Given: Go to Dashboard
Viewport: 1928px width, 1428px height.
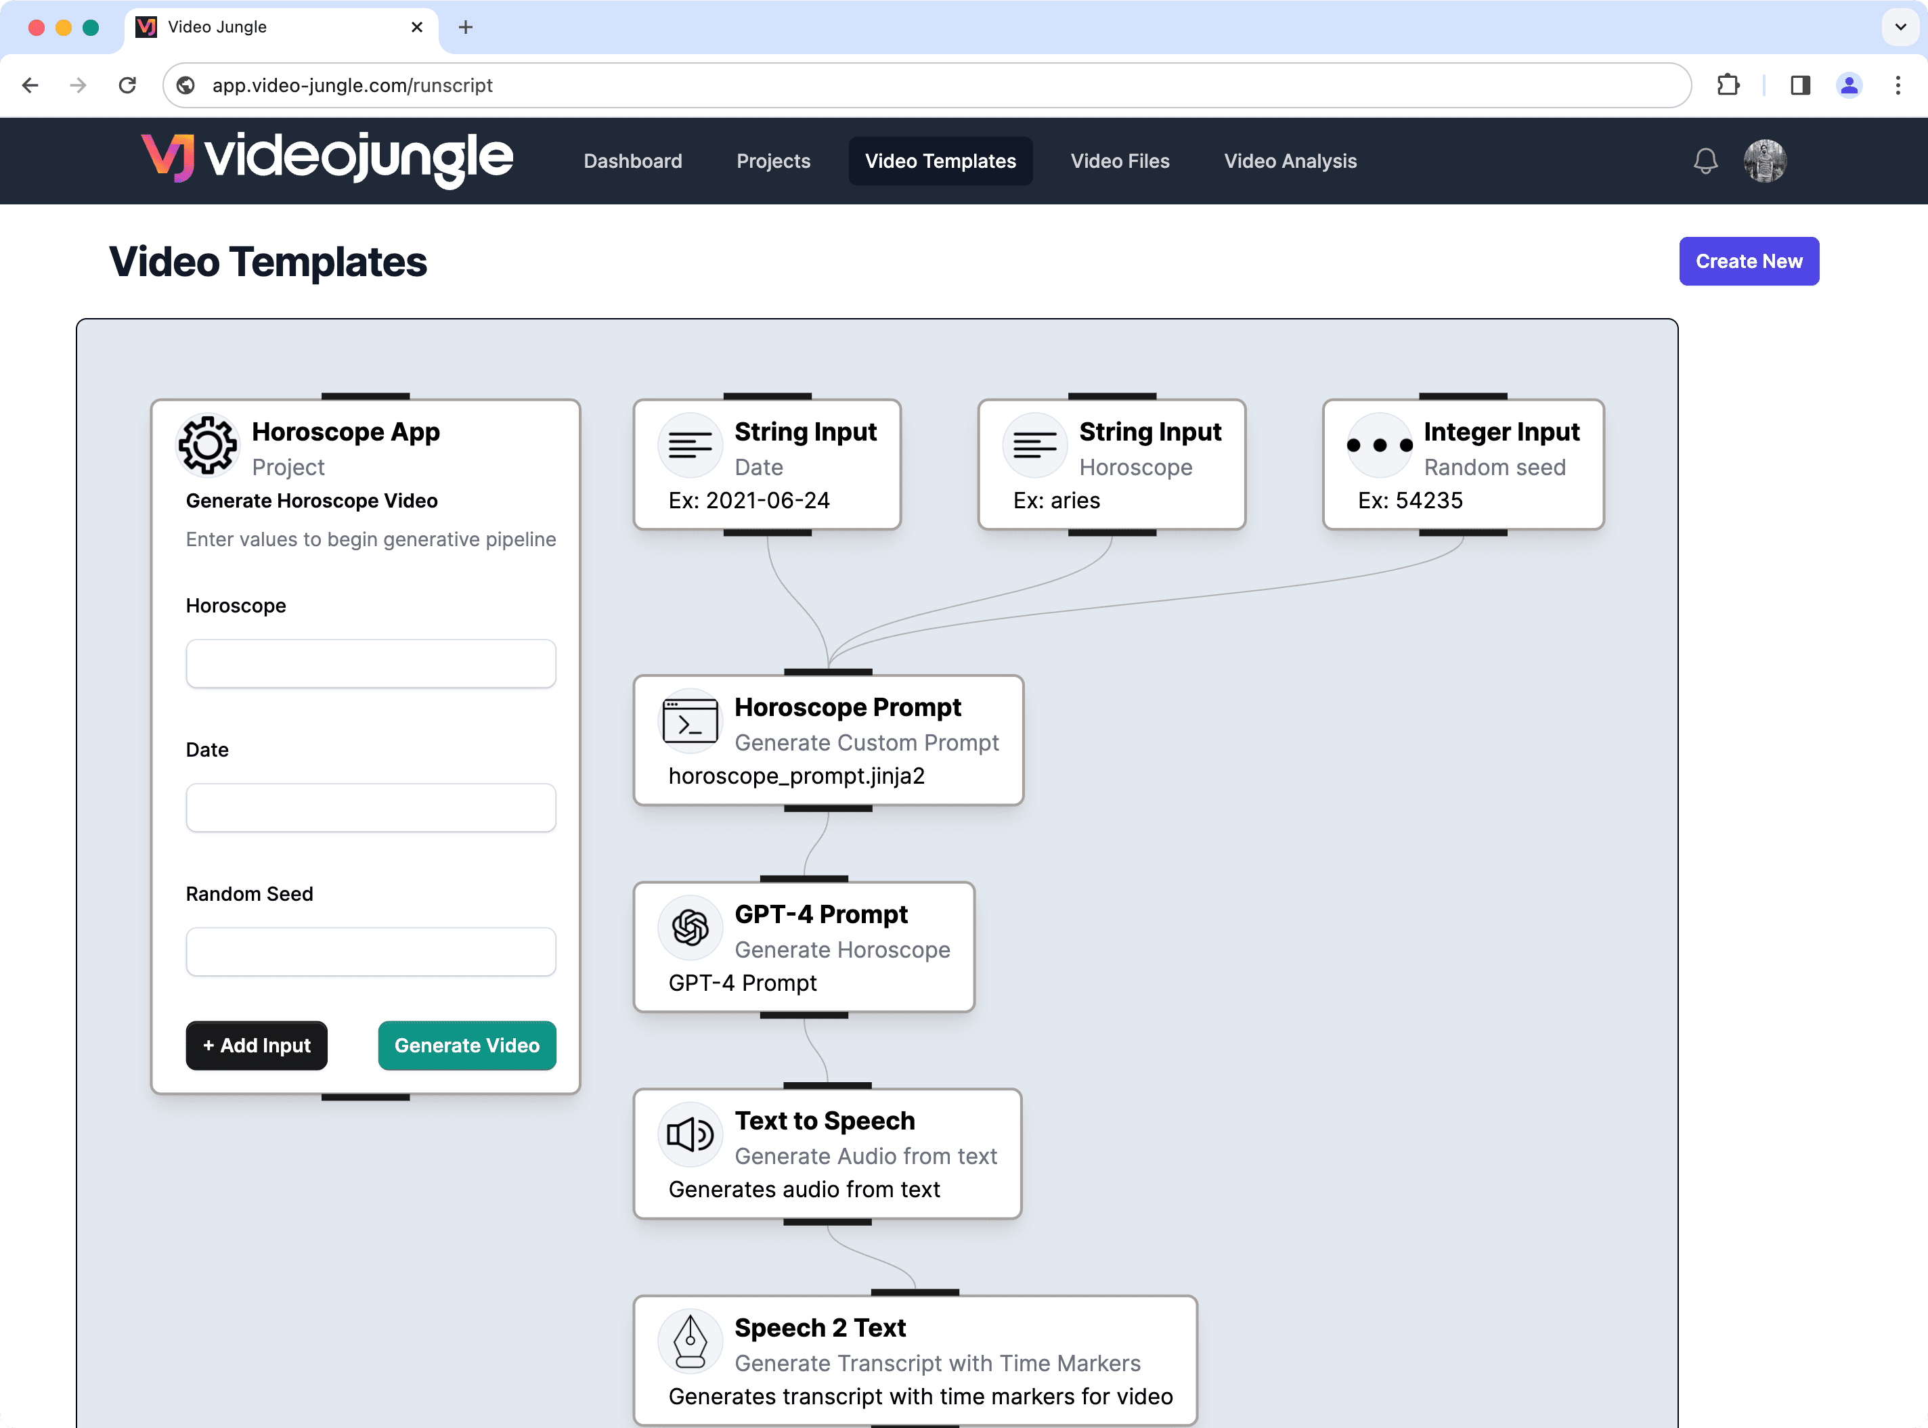Looking at the screenshot, I should [633, 161].
